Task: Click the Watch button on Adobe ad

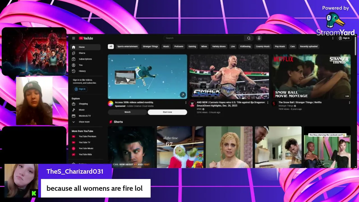Action: [x=127, y=112]
